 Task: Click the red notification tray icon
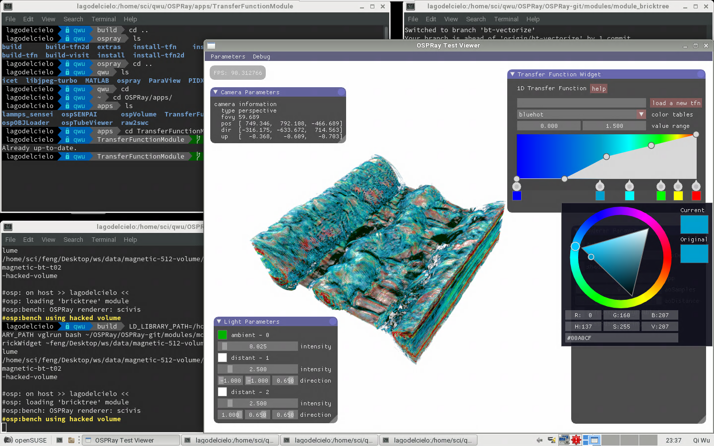point(576,440)
